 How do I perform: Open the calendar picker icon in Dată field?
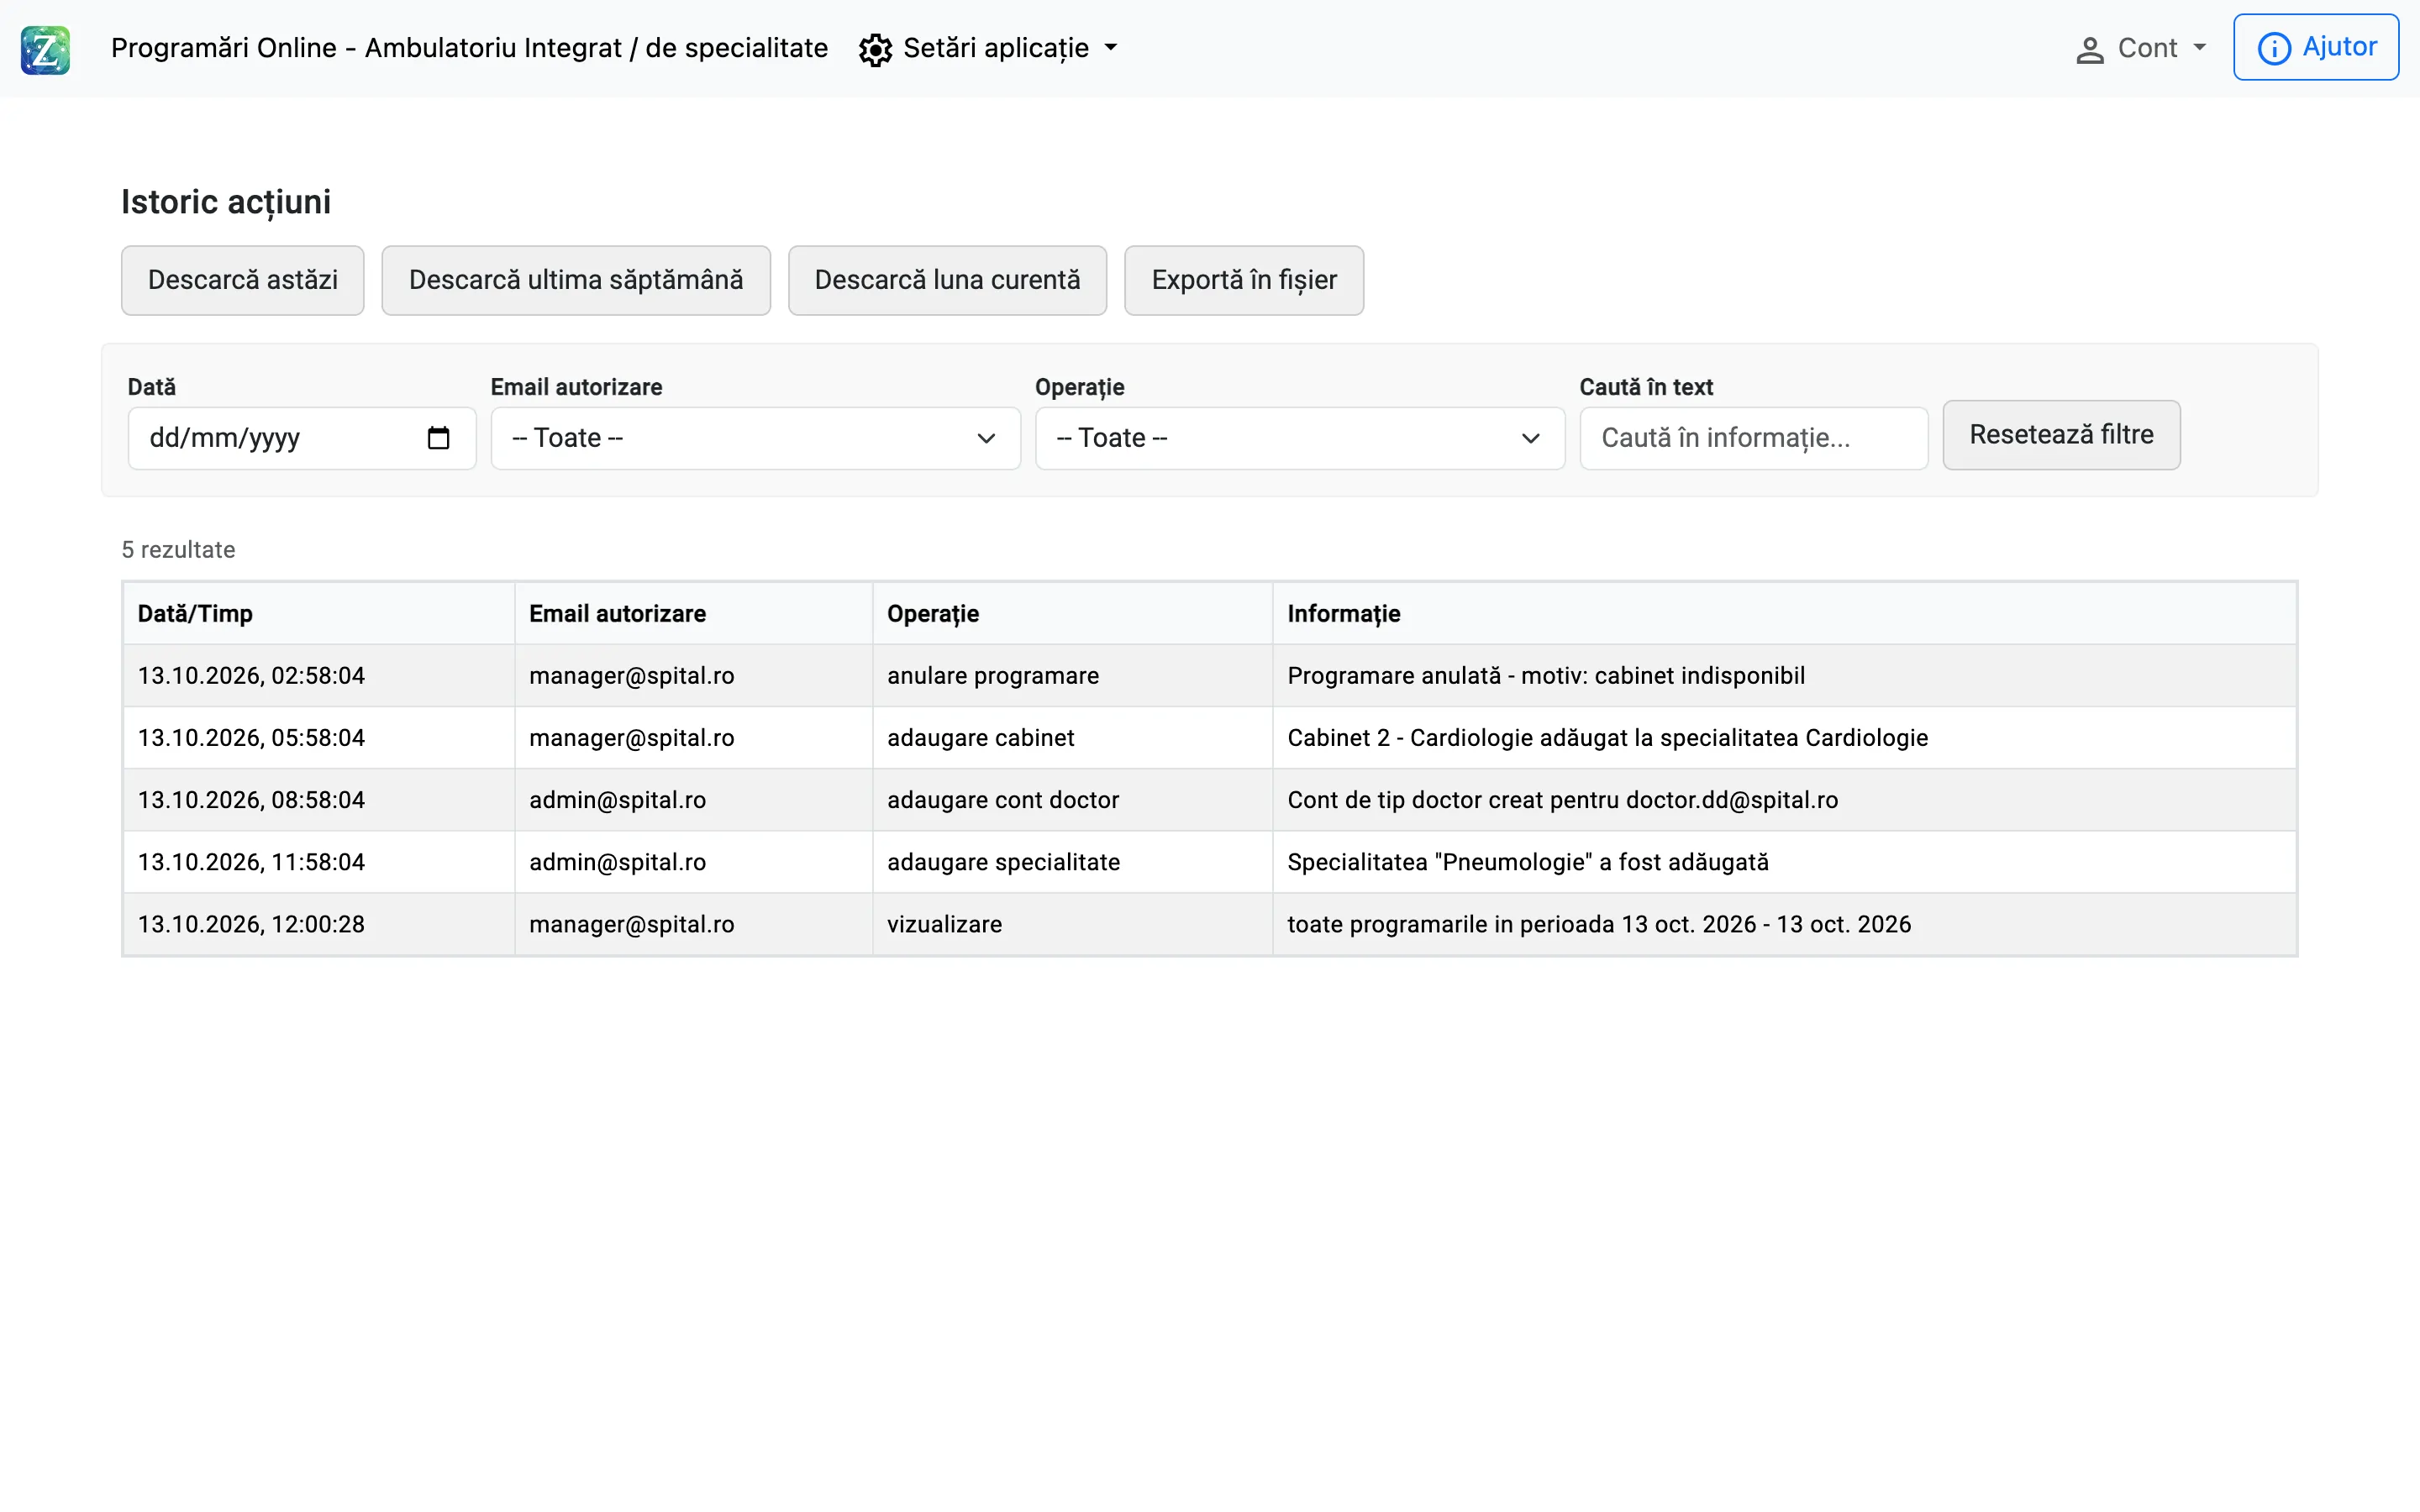coord(438,438)
